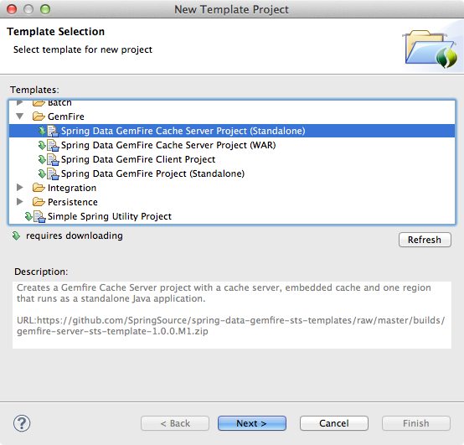Click the requires downloading legend arrow icon
The height and width of the screenshot is (445, 464).
point(16,236)
